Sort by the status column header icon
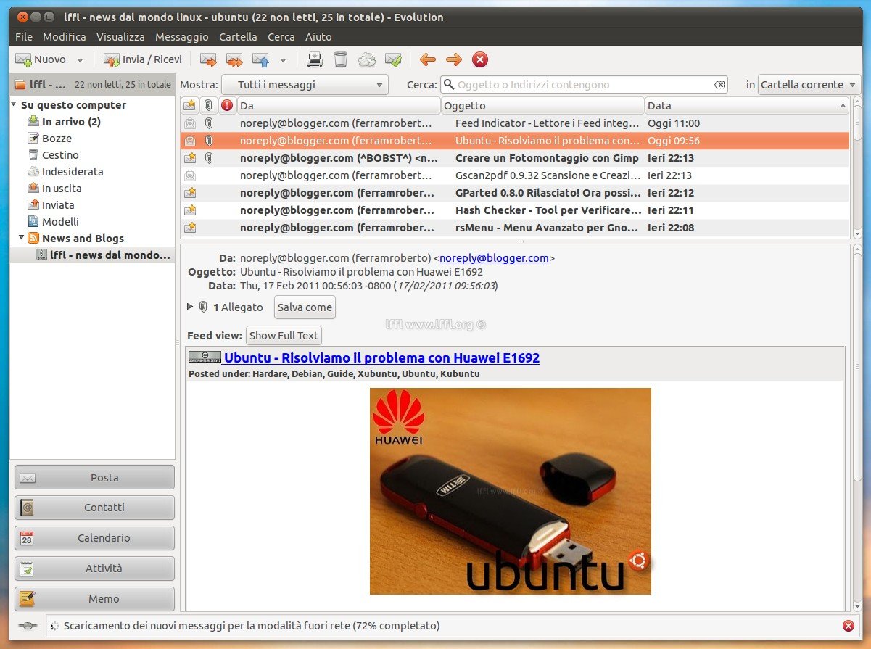Image resolution: width=871 pixels, height=649 pixels. (190, 106)
